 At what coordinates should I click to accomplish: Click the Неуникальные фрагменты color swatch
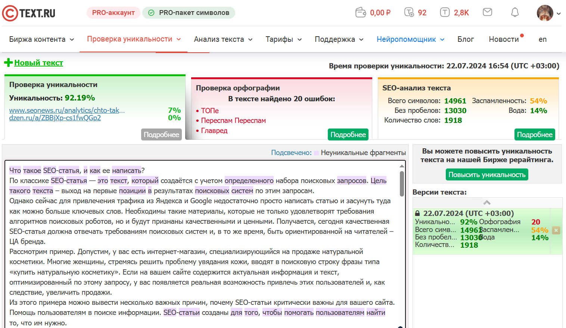point(317,153)
